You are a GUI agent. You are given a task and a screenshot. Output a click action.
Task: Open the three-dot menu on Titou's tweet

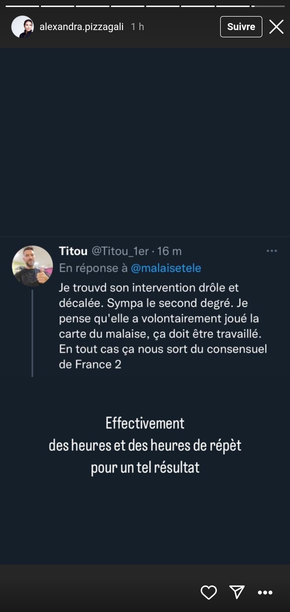pos(272,251)
